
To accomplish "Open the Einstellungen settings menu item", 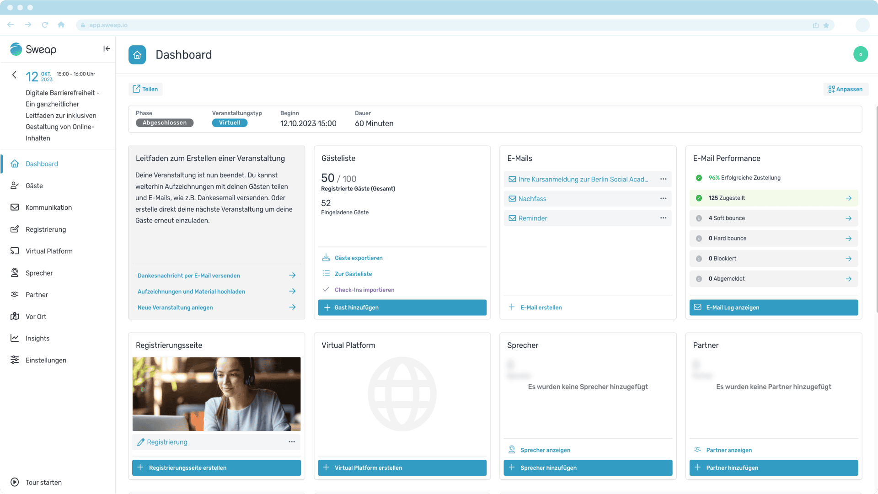I will tap(46, 360).
